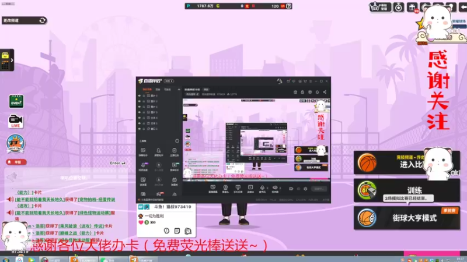Click the question mark help icon in currency bar
This screenshot has width=467, height=262.
[288, 6]
